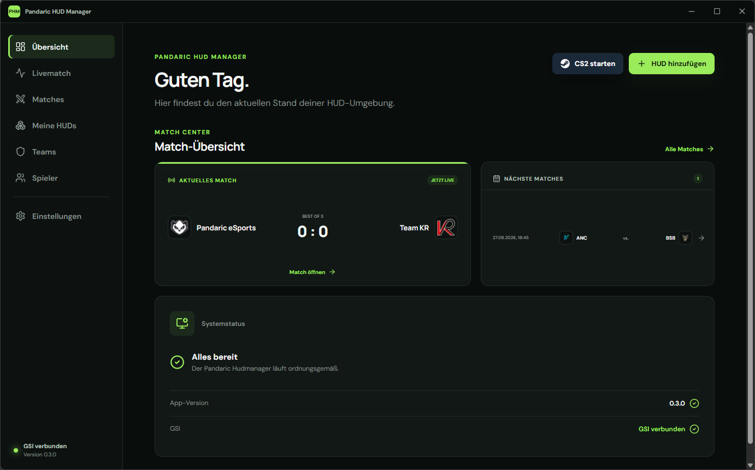Click the scrollbar up arrow
This screenshot has width=755, height=470.
pos(750,28)
